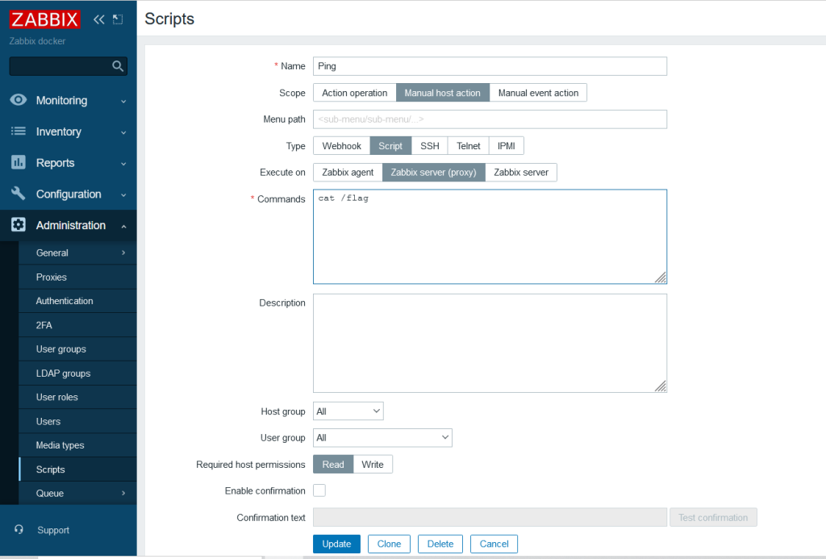This screenshot has height=559, width=826.
Task: Go to User roles page
Action: pos(56,397)
